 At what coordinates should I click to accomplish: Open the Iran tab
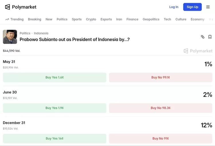tap(119, 19)
